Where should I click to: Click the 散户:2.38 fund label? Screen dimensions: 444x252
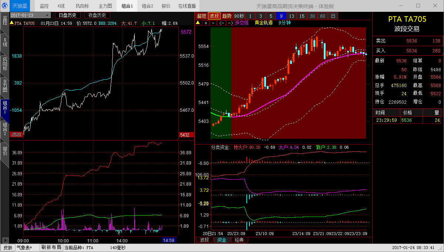pos(326,147)
